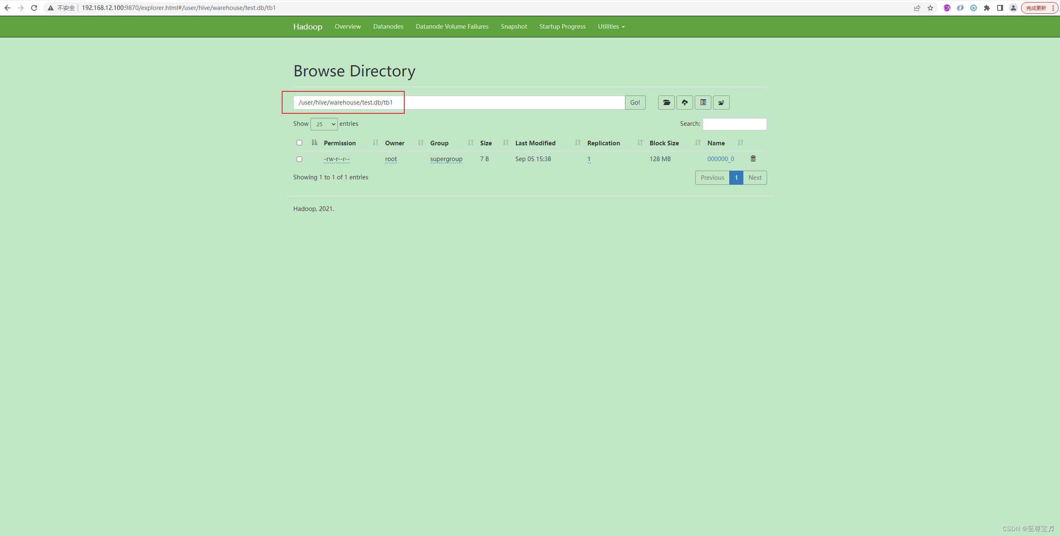
Task: Click the create directory folder icon
Action: click(666, 103)
